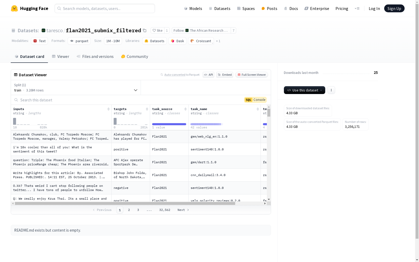Click the follower count 7
This screenshot has height=262, width=419.
point(234,30)
